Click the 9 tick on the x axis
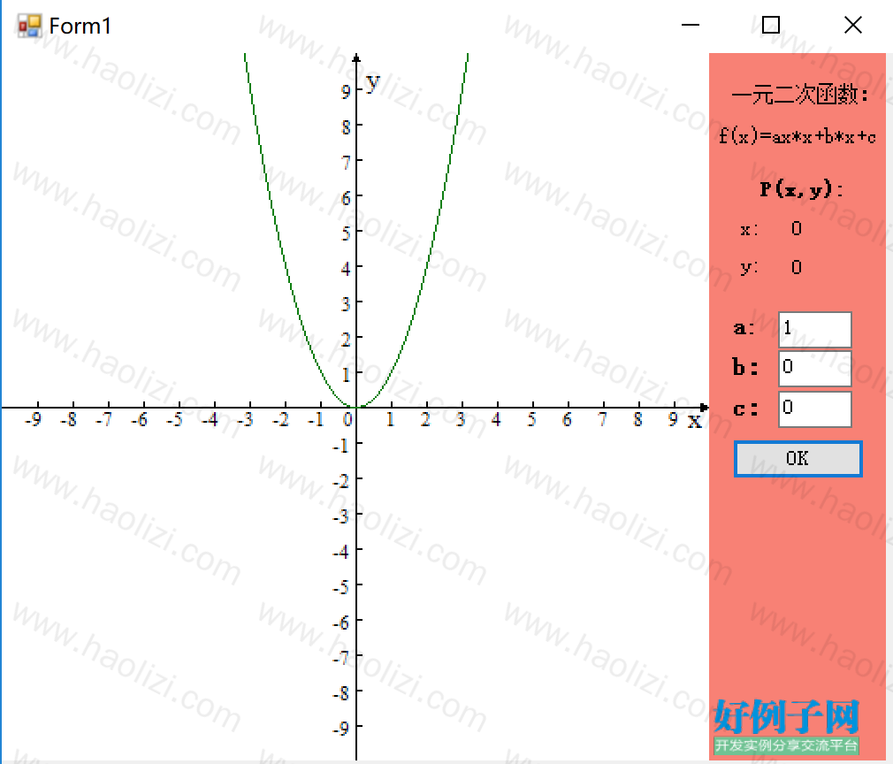This screenshot has width=893, height=764. click(x=673, y=420)
